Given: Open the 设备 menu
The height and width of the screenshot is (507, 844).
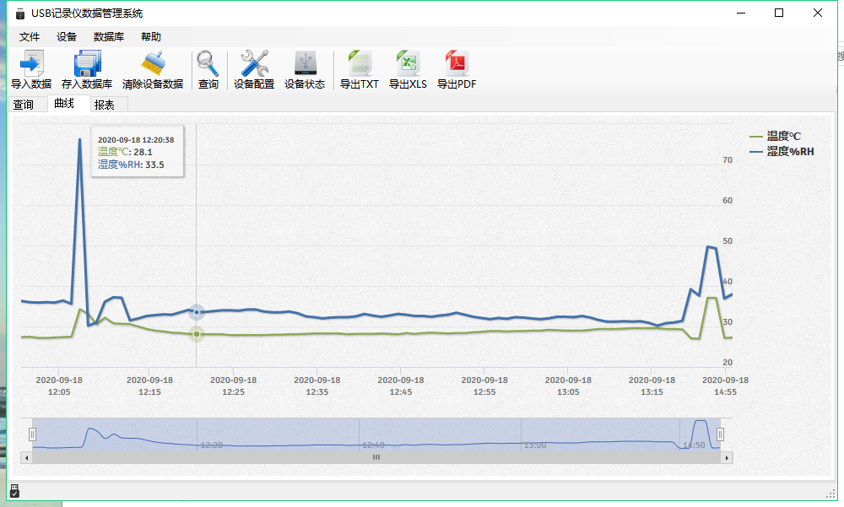Looking at the screenshot, I should point(67,36).
